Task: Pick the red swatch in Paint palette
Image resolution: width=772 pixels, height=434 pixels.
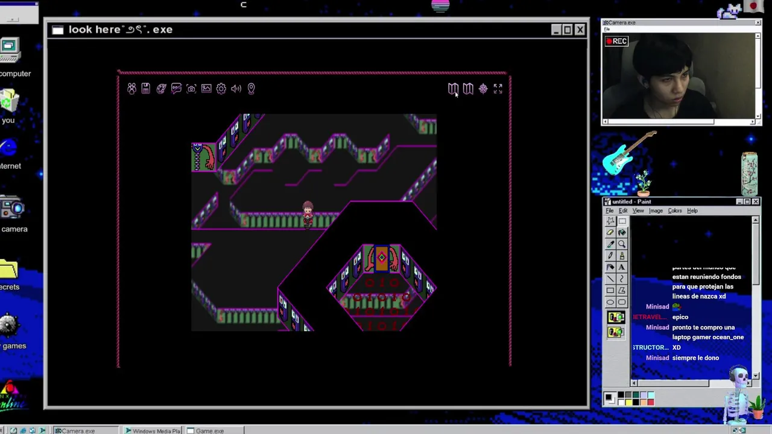Action: (x=651, y=402)
